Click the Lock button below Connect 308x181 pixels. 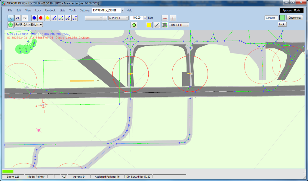(x=282, y=25)
